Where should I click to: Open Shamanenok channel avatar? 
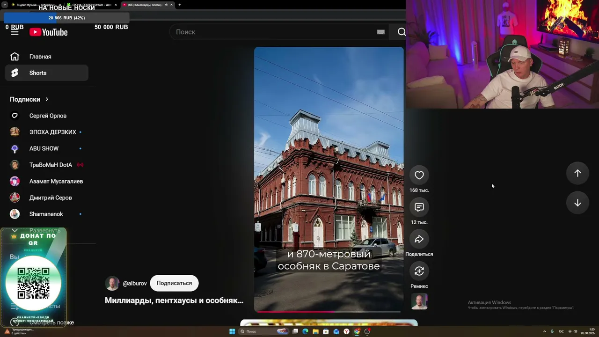pyautogui.click(x=15, y=214)
